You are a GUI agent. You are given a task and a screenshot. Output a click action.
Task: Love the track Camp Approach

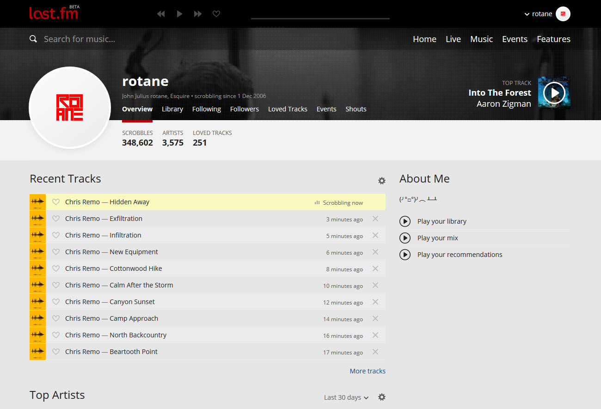click(56, 318)
